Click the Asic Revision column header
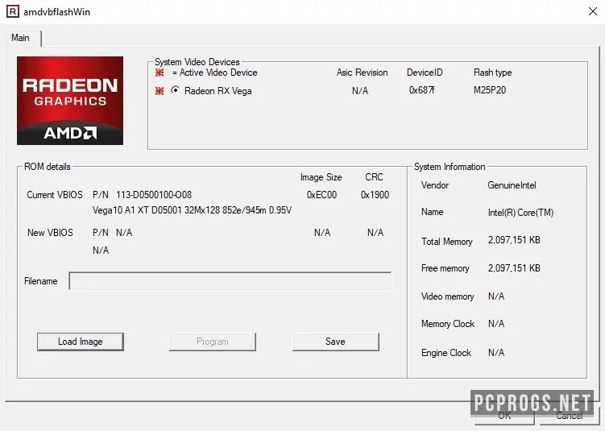This screenshot has height=431, width=605. [362, 73]
